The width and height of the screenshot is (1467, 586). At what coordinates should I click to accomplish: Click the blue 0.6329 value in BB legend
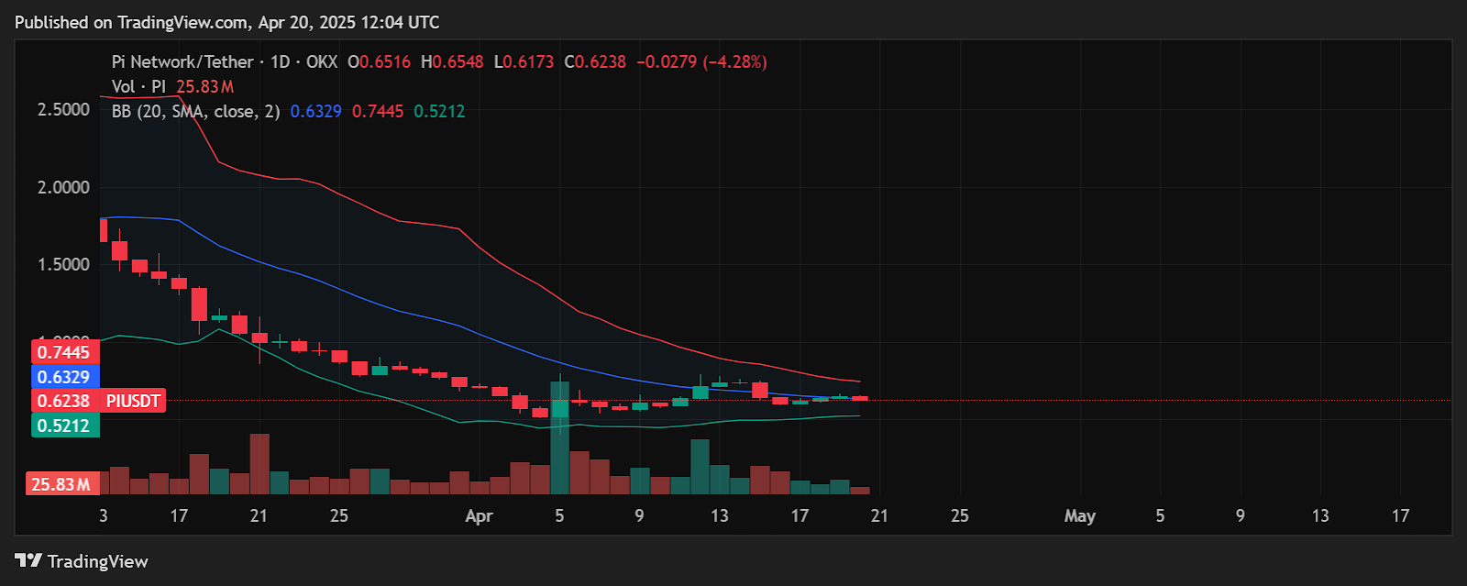click(x=315, y=111)
